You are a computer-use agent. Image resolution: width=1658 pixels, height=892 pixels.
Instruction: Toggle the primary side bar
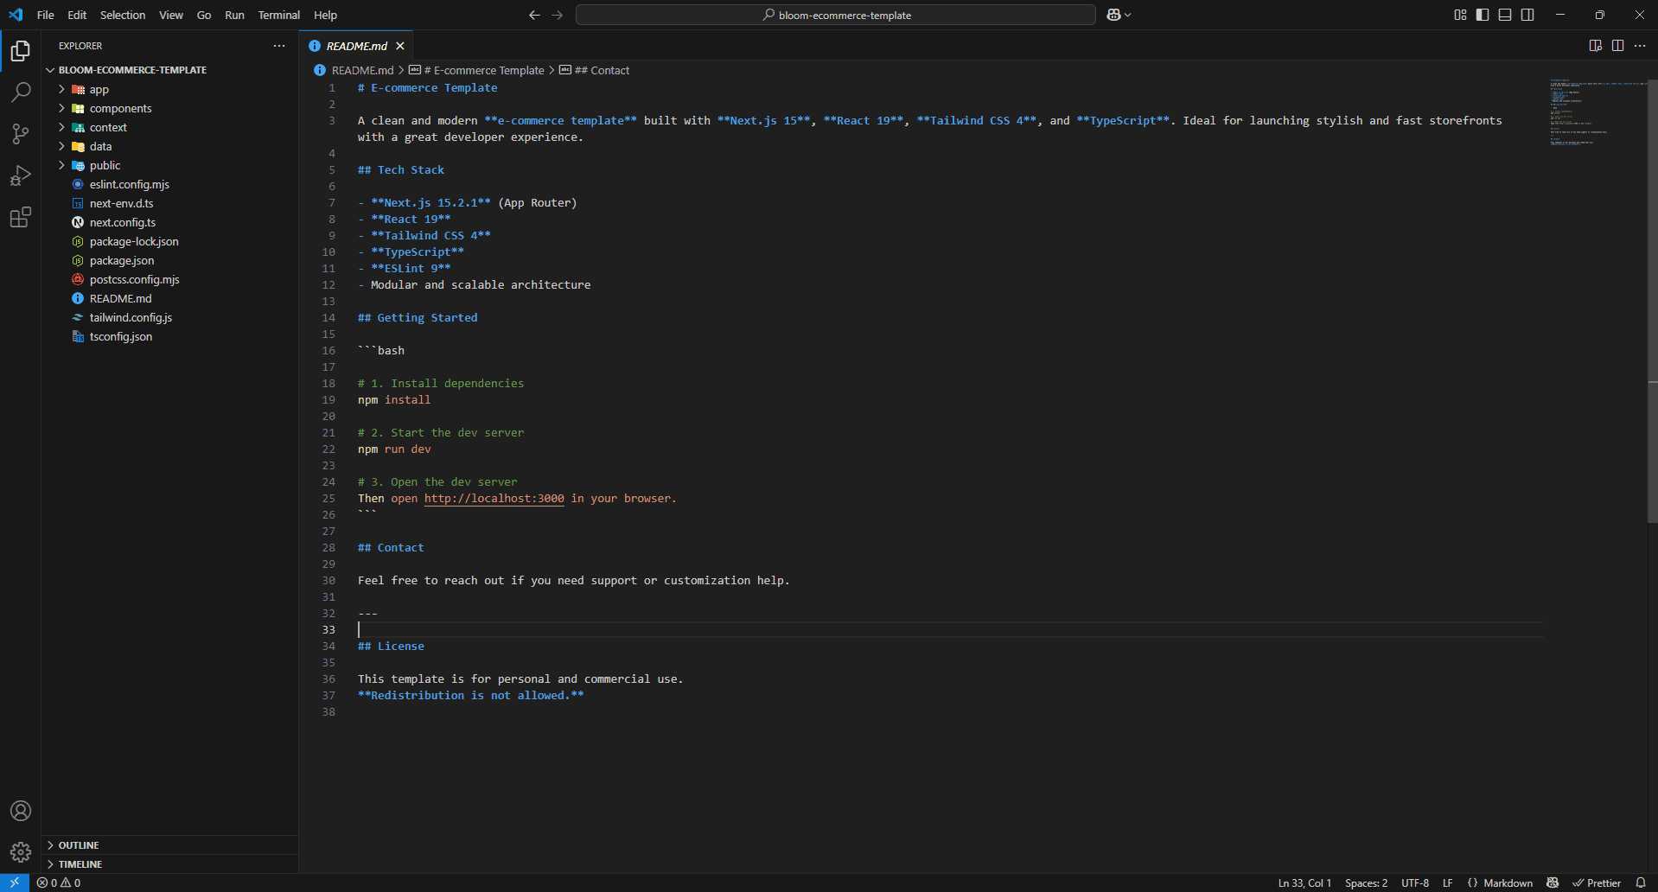click(1483, 15)
